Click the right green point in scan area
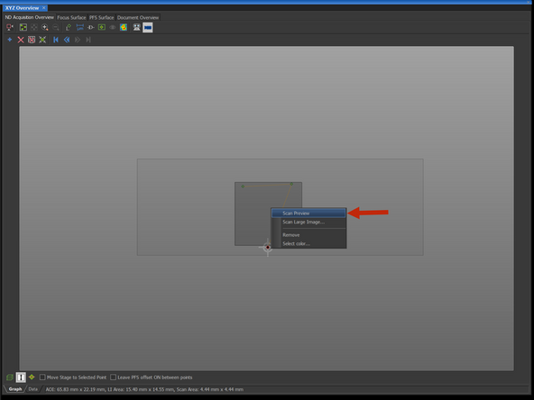The image size is (534, 400). coord(291,184)
